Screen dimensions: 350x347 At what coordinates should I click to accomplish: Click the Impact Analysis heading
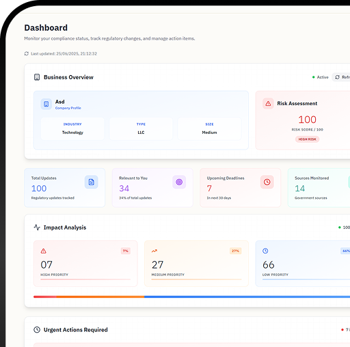tap(65, 227)
